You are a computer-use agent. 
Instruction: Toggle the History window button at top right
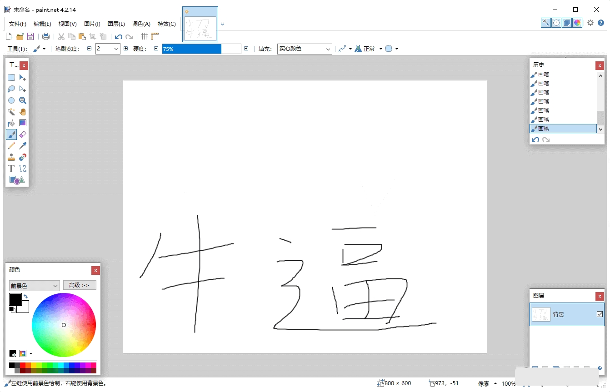click(x=556, y=23)
